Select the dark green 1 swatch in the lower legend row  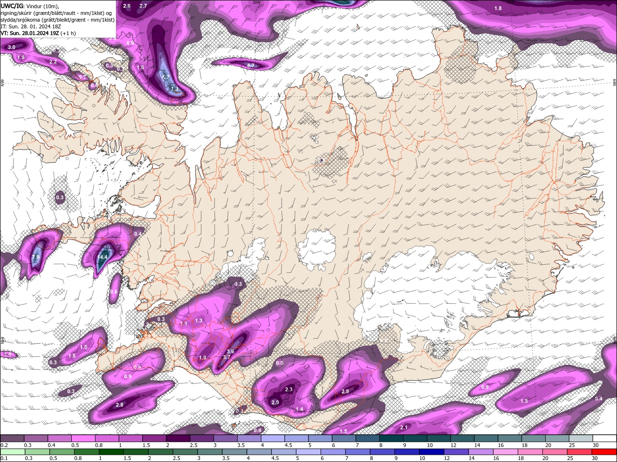111,451
